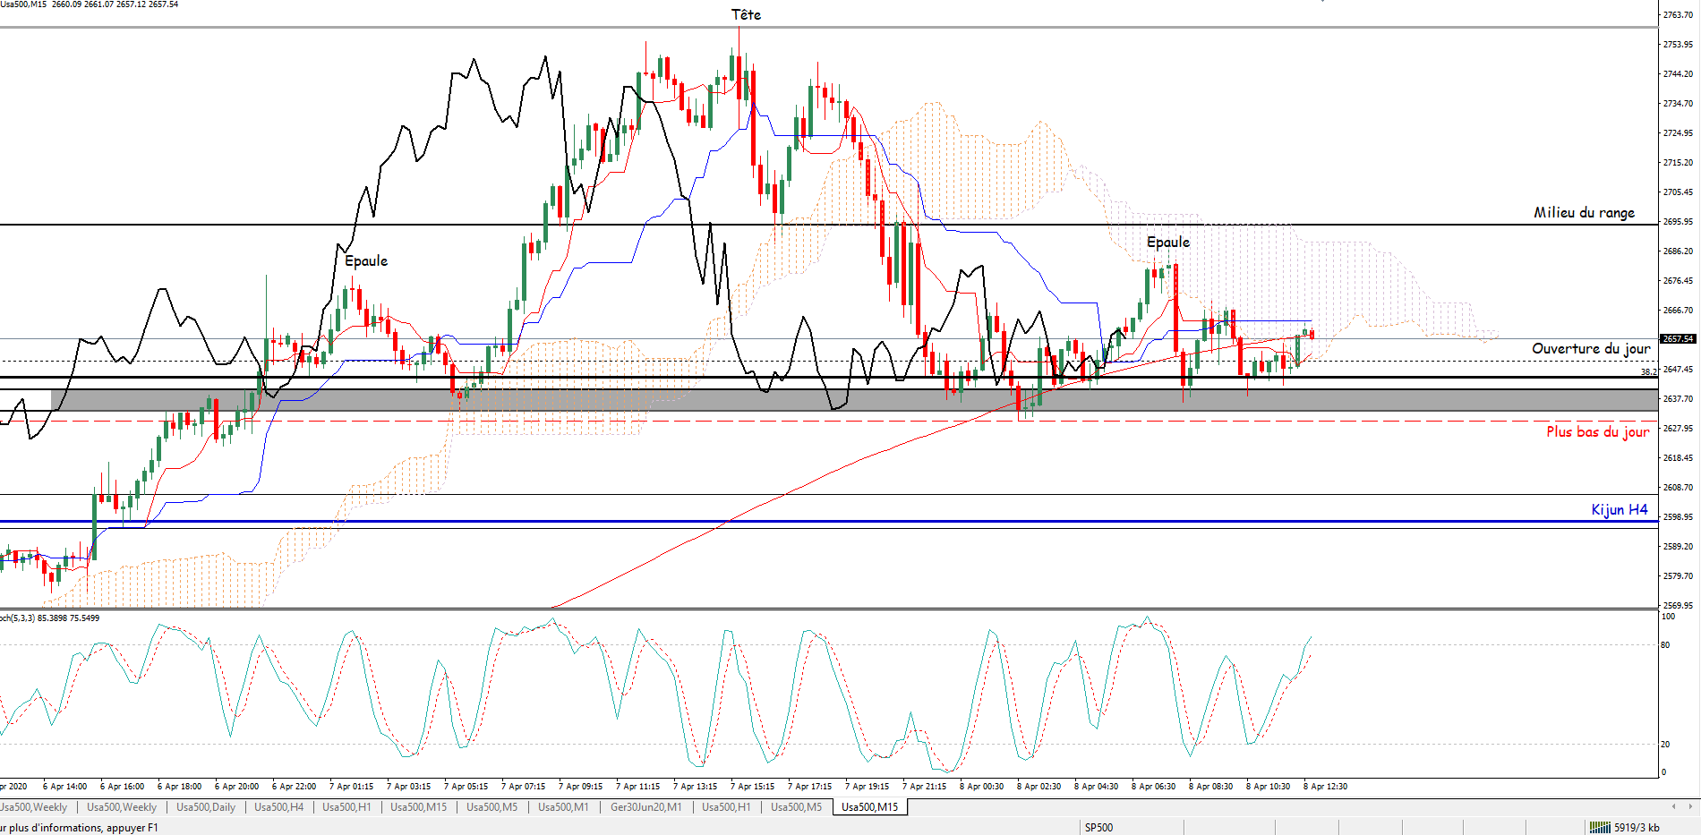Click the current price tag 2657.54
1701x835 pixels.
pos(1678,339)
